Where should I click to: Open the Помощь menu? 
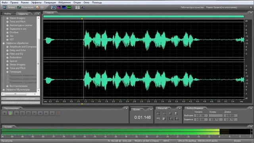pyautogui.click(x=97, y=3)
